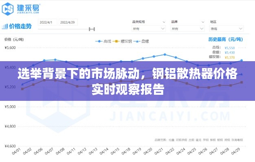Toggle the 盘螺 legend series
This screenshot has height=162, width=255.
137,41
